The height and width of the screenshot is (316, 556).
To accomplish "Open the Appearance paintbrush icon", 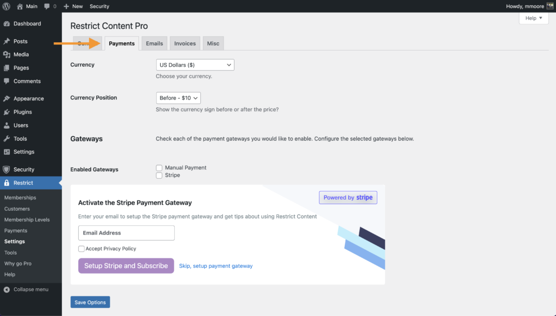I will pos(7,99).
